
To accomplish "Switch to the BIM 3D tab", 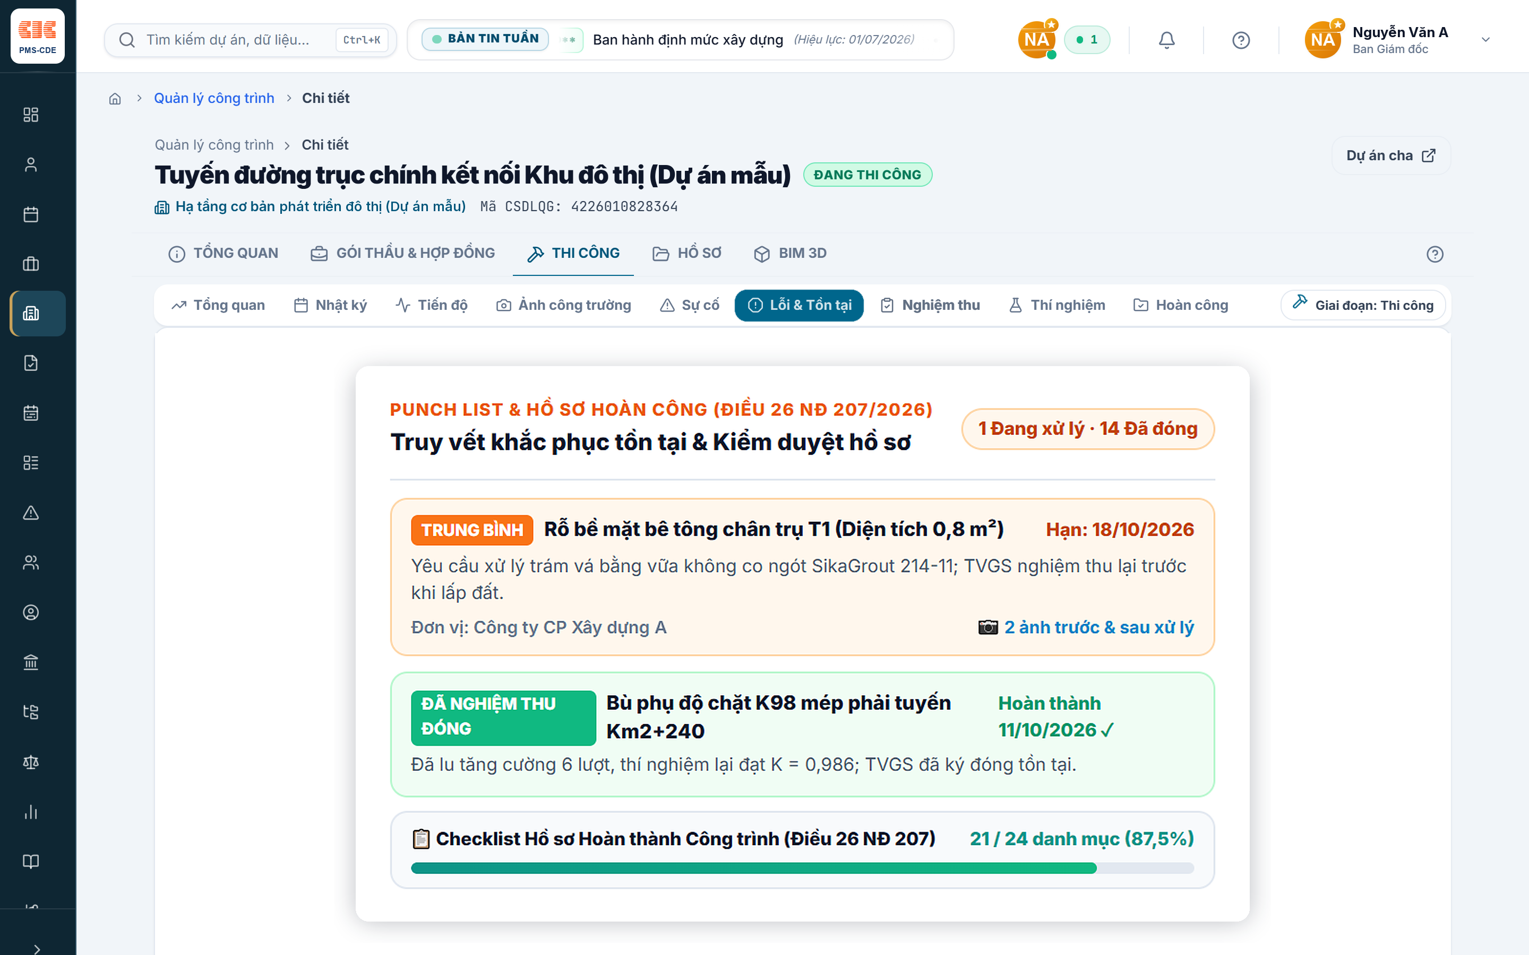I will pyautogui.click(x=790, y=253).
